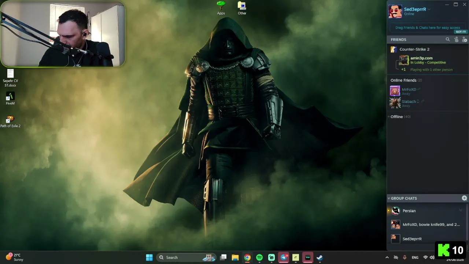
Task: Click the Add a Friend icon
Action: 464,40
